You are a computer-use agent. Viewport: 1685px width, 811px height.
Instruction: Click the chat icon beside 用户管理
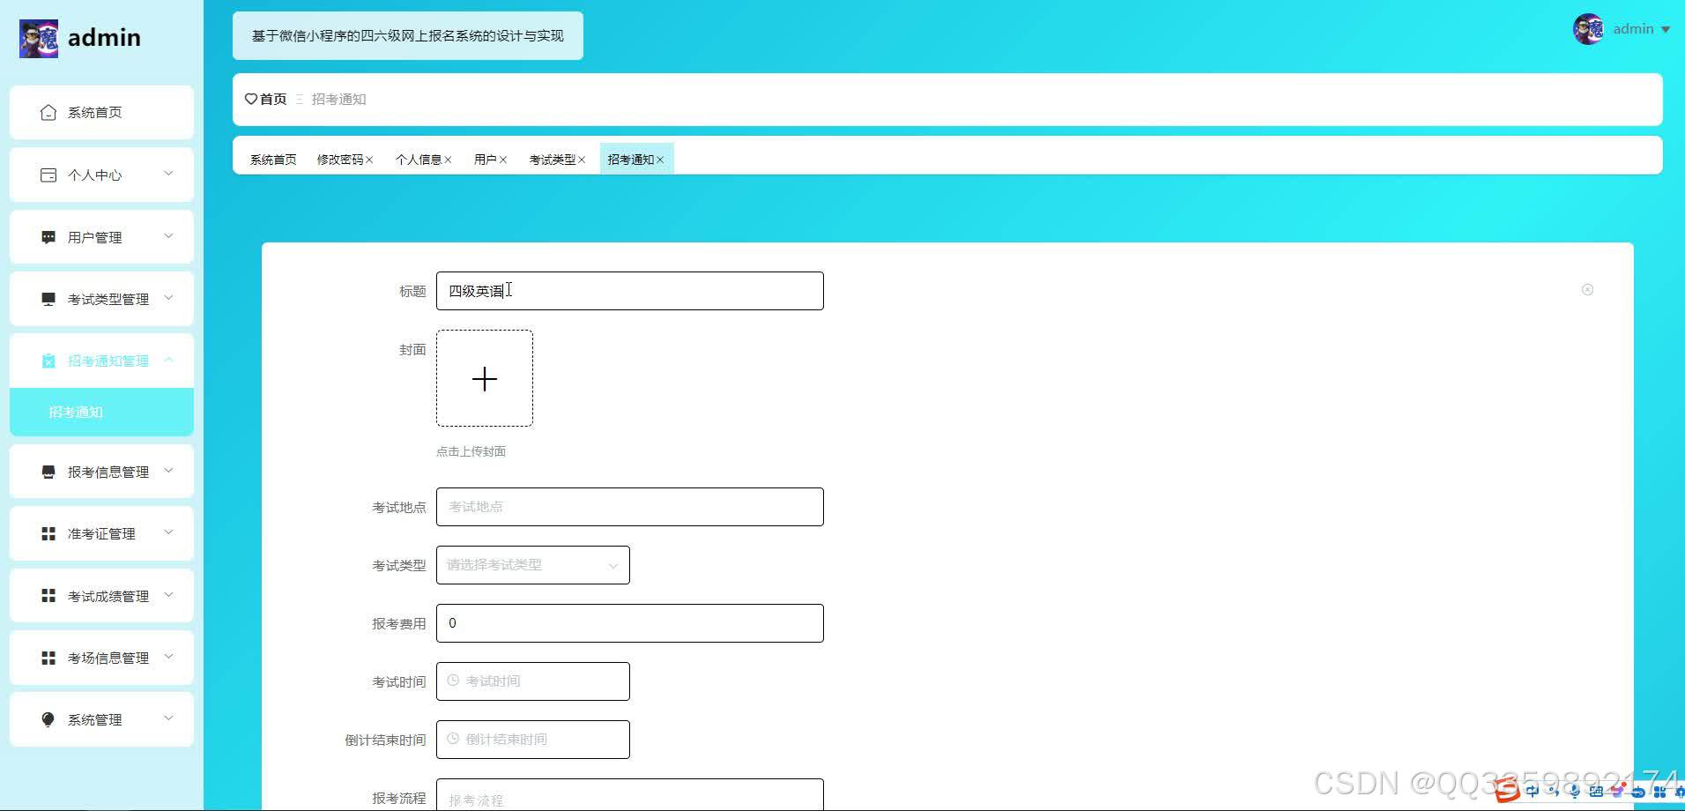[x=48, y=237]
